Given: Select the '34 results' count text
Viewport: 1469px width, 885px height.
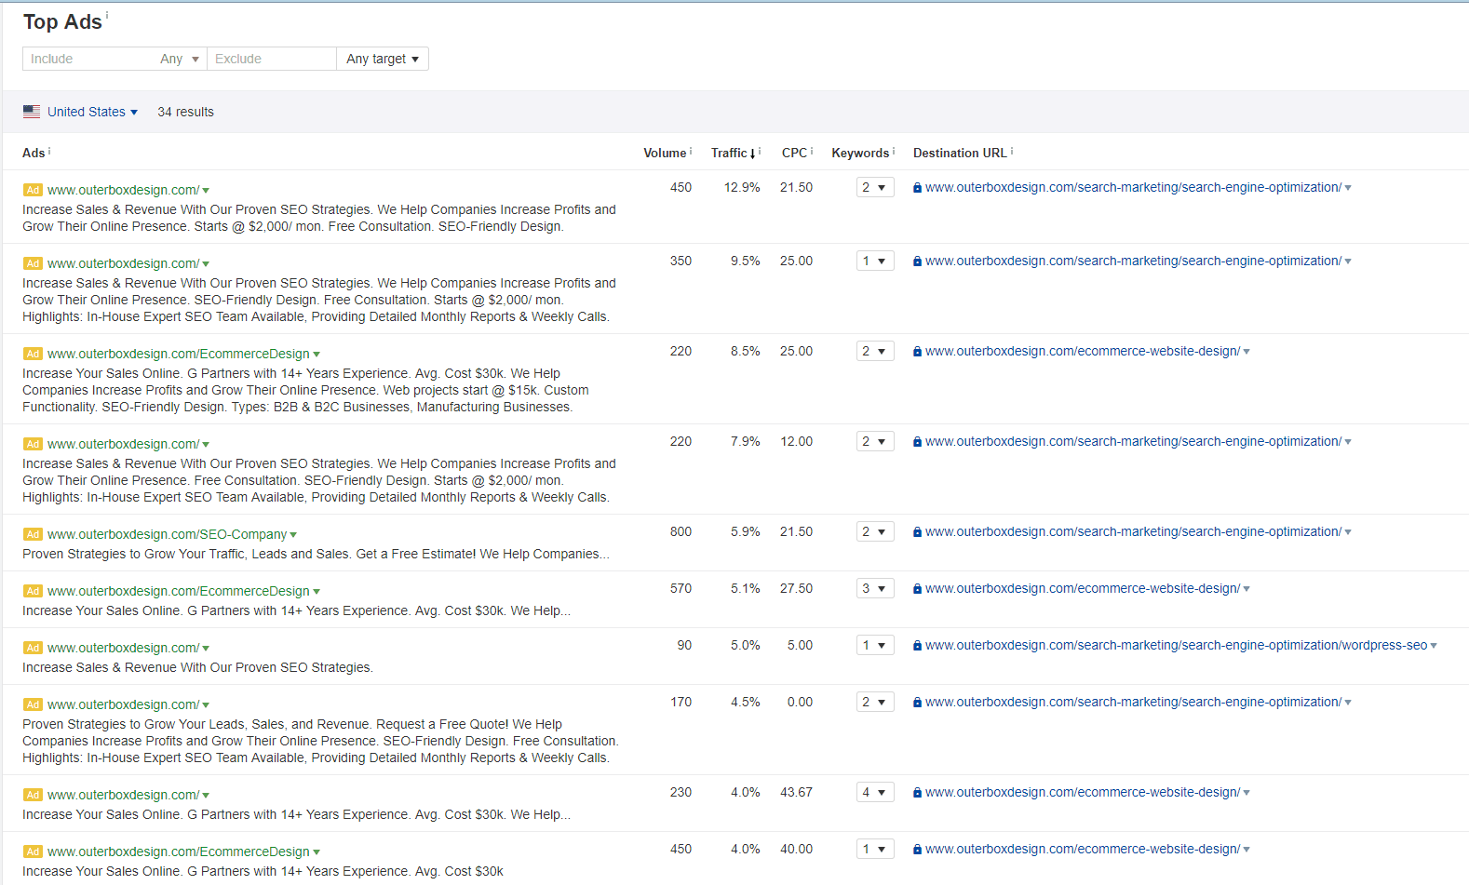Looking at the screenshot, I should point(185,112).
